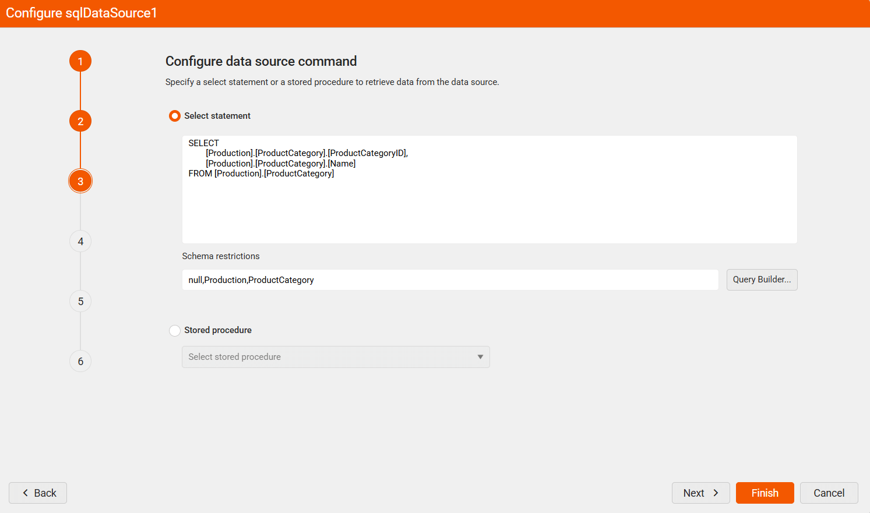The image size is (870, 513).
Task: Advance using the Next button
Action: click(700, 493)
